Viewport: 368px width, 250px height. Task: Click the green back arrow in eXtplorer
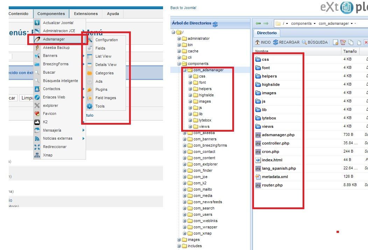[258, 23]
